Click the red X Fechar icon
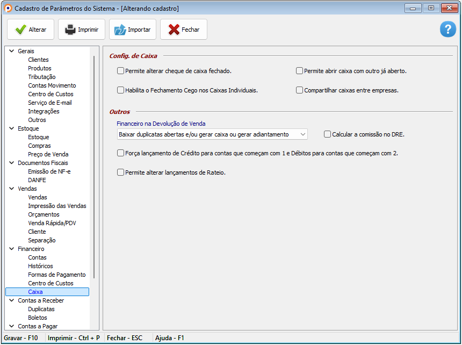The width and height of the screenshot is (462, 345). tap(174, 30)
